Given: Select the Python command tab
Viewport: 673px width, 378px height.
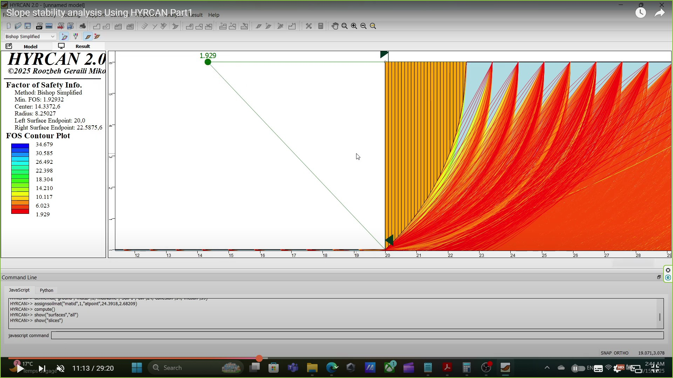Looking at the screenshot, I should [x=47, y=290].
